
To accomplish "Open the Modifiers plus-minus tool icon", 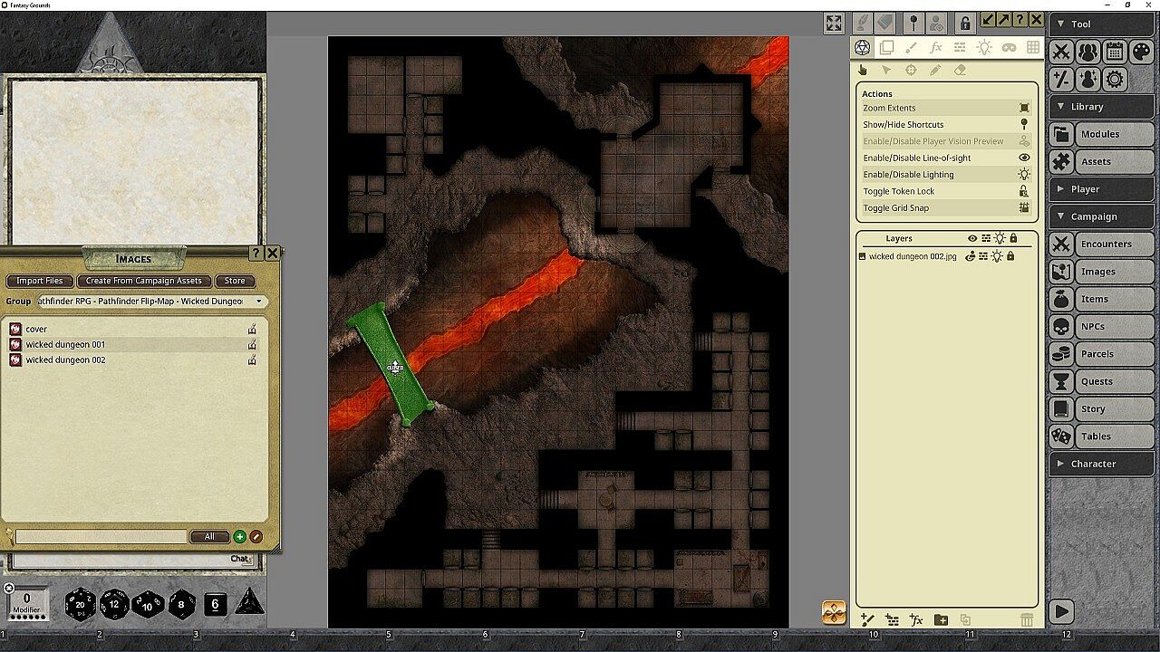I will click(1061, 79).
